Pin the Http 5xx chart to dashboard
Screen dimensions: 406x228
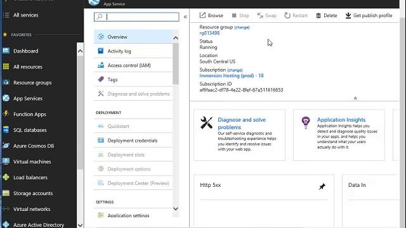pyautogui.click(x=322, y=186)
